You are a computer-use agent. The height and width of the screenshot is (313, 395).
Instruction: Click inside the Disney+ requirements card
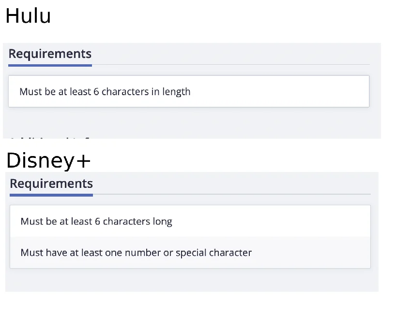tap(189, 237)
